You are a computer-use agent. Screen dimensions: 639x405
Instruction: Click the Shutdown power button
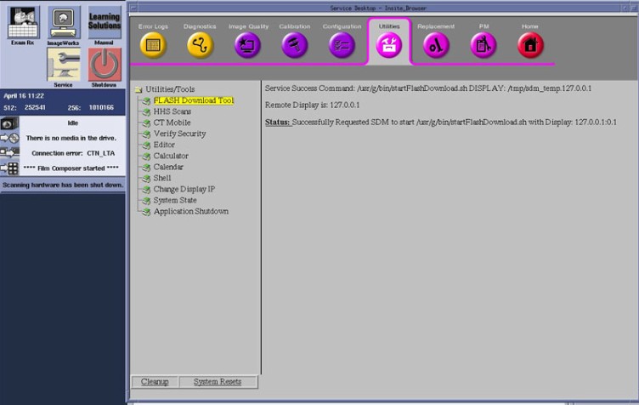click(105, 65)
